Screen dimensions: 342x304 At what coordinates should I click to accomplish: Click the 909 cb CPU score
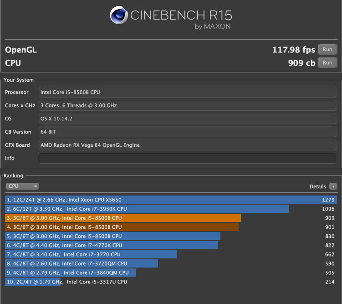point(301,63)
